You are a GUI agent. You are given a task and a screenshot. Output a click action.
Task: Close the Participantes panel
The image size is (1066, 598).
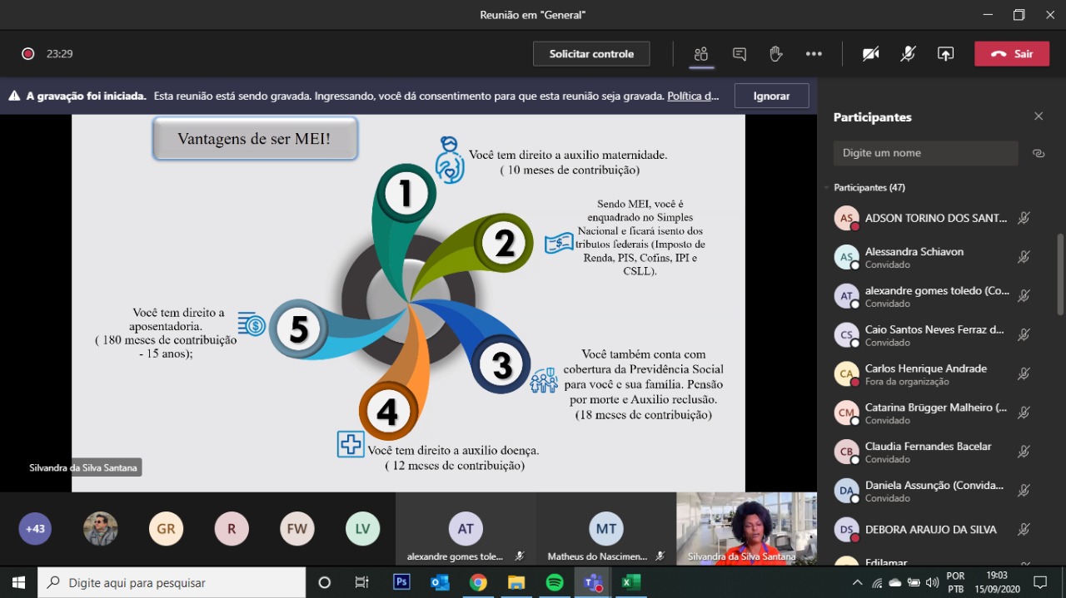point(1039,116)
